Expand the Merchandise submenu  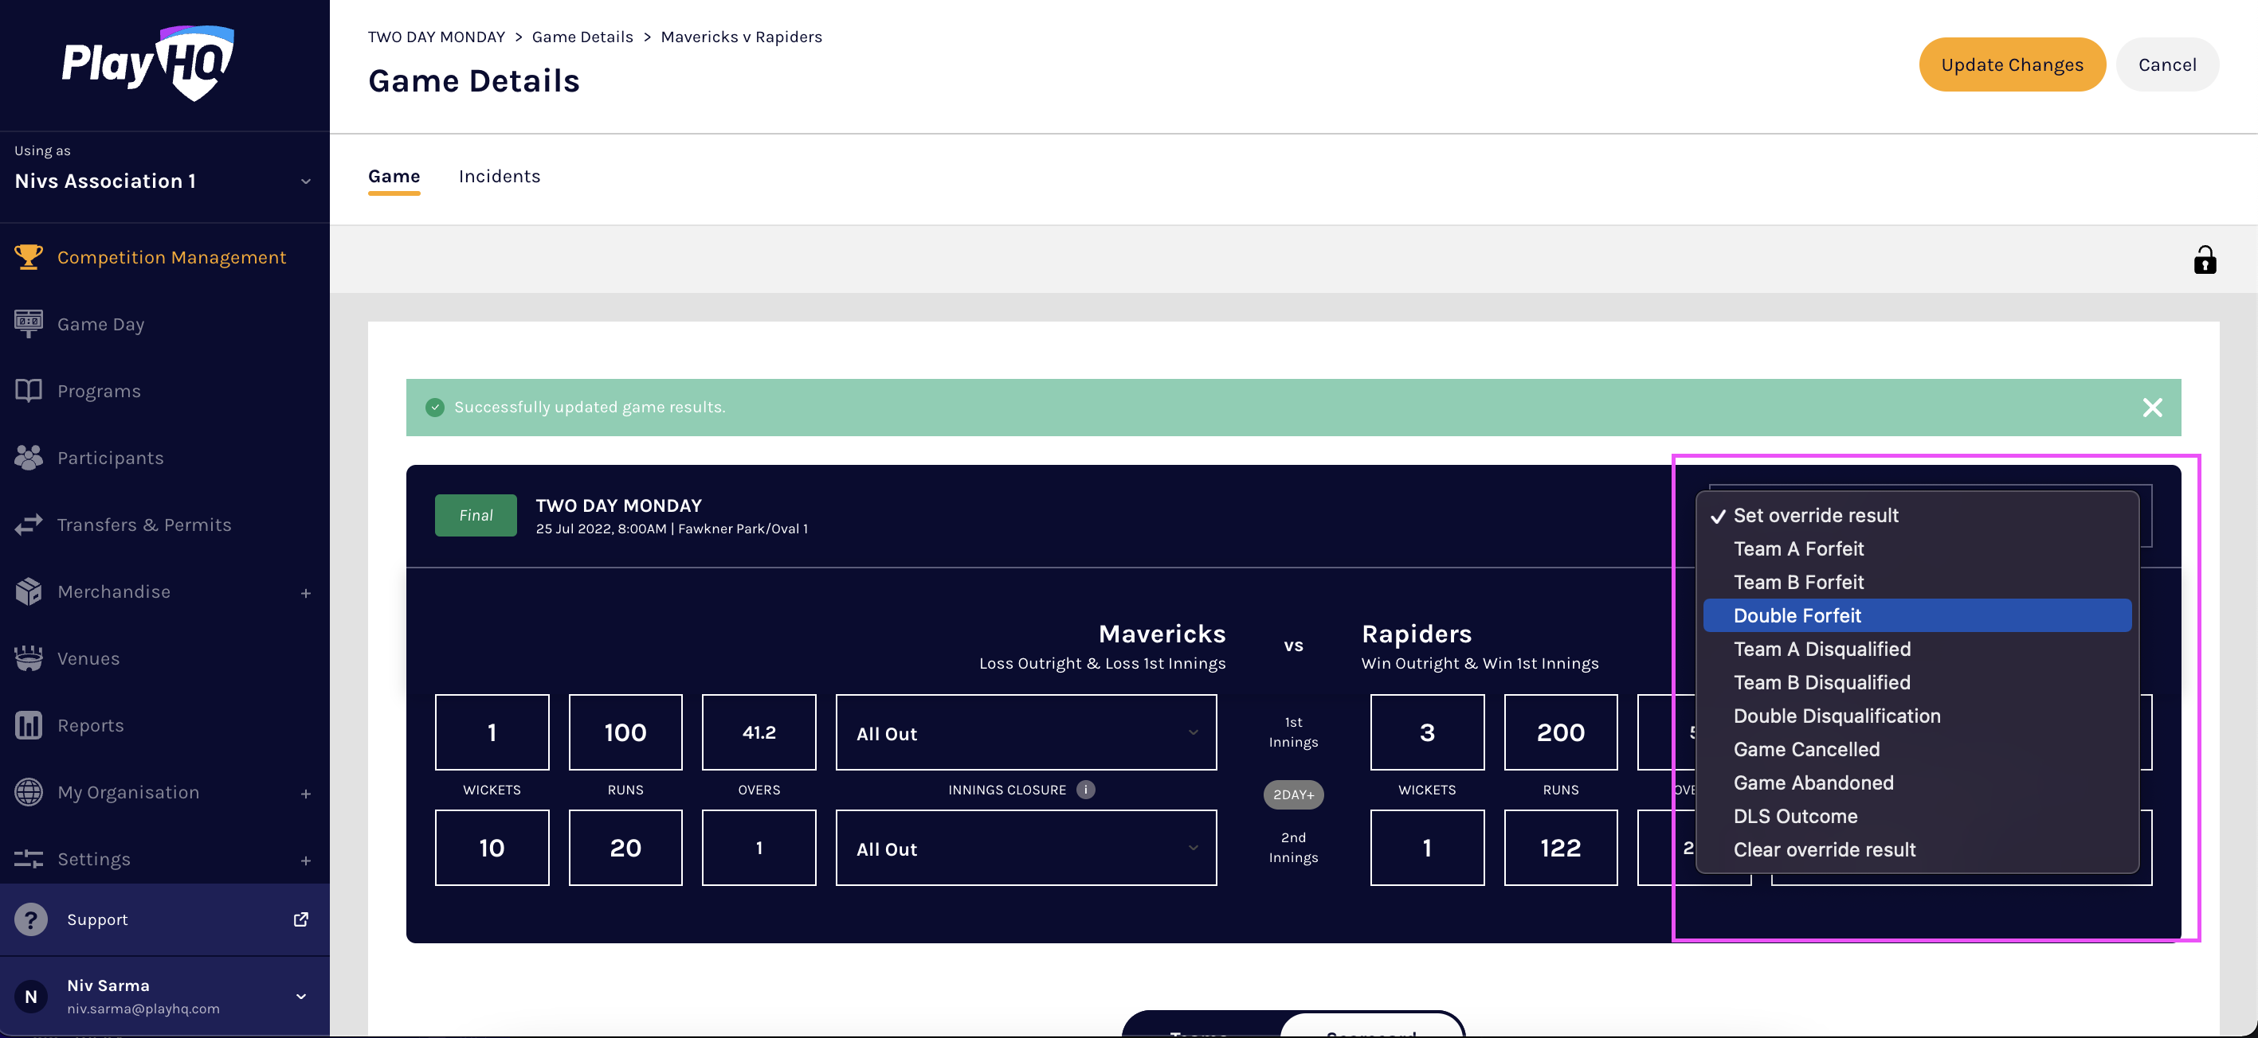click(305, 593)
